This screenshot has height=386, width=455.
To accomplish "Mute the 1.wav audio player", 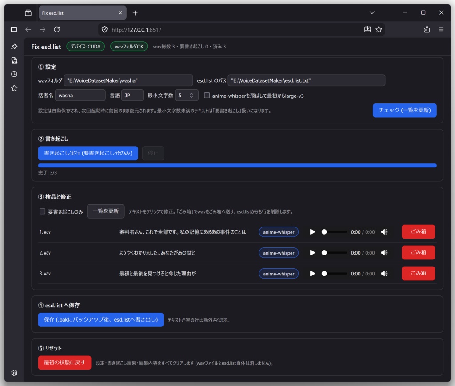I will point(384,232).
